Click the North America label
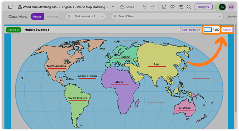239x131 pixels. (x=56, y=66)
